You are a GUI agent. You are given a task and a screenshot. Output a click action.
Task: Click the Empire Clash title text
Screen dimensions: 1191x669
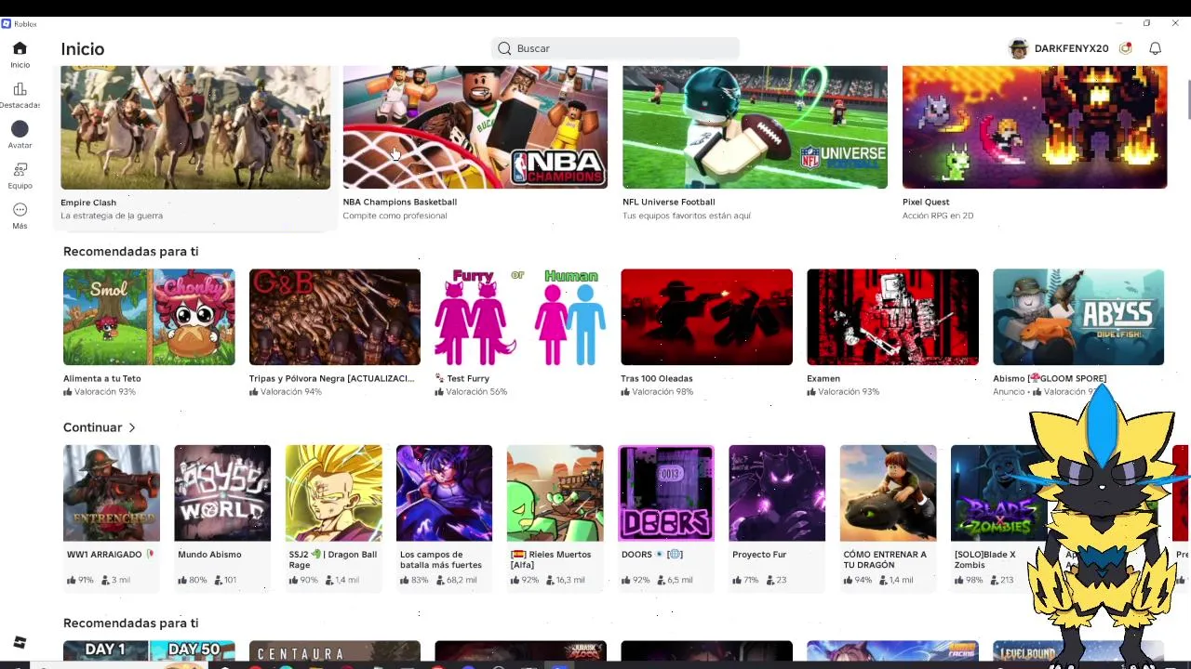[x=88, y=203]
